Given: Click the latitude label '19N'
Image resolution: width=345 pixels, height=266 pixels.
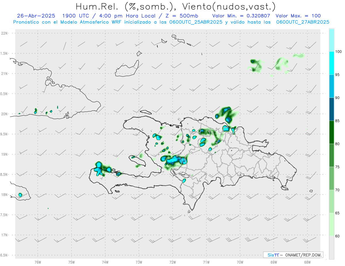Looking at the screenshot, I should click(4, 154).
